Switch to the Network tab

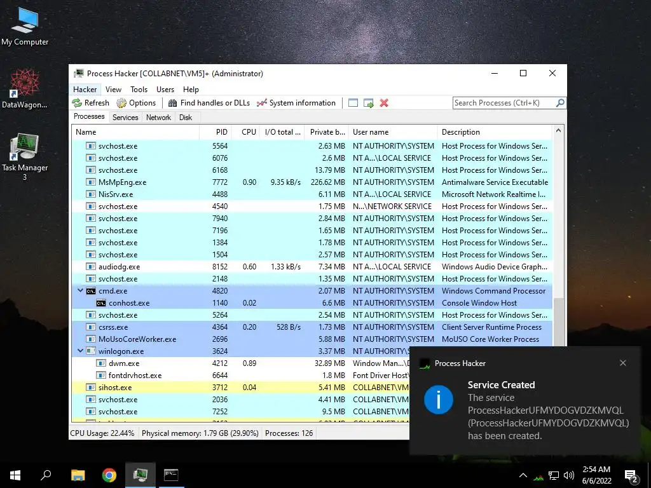[x=158, y=118]
